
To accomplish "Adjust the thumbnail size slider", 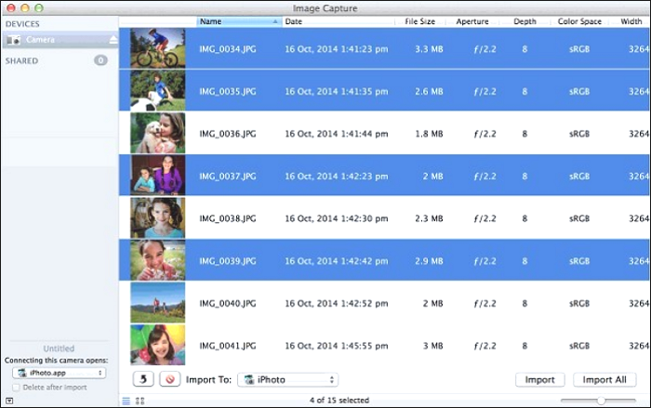I will (601, 401).
